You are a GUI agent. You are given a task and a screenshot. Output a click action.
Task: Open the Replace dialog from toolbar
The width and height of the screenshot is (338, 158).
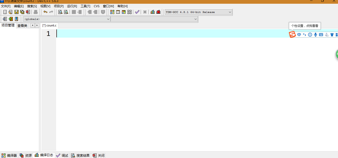click(x=66, y=12)
